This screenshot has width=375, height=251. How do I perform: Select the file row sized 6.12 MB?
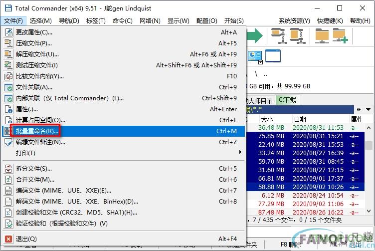click(305, 196)
